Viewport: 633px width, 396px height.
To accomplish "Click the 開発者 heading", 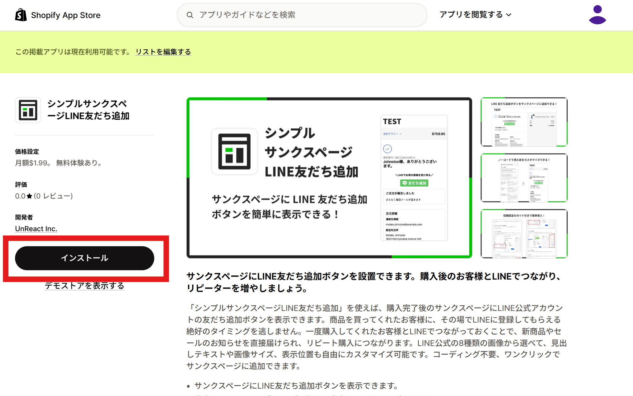I will 24,217.
